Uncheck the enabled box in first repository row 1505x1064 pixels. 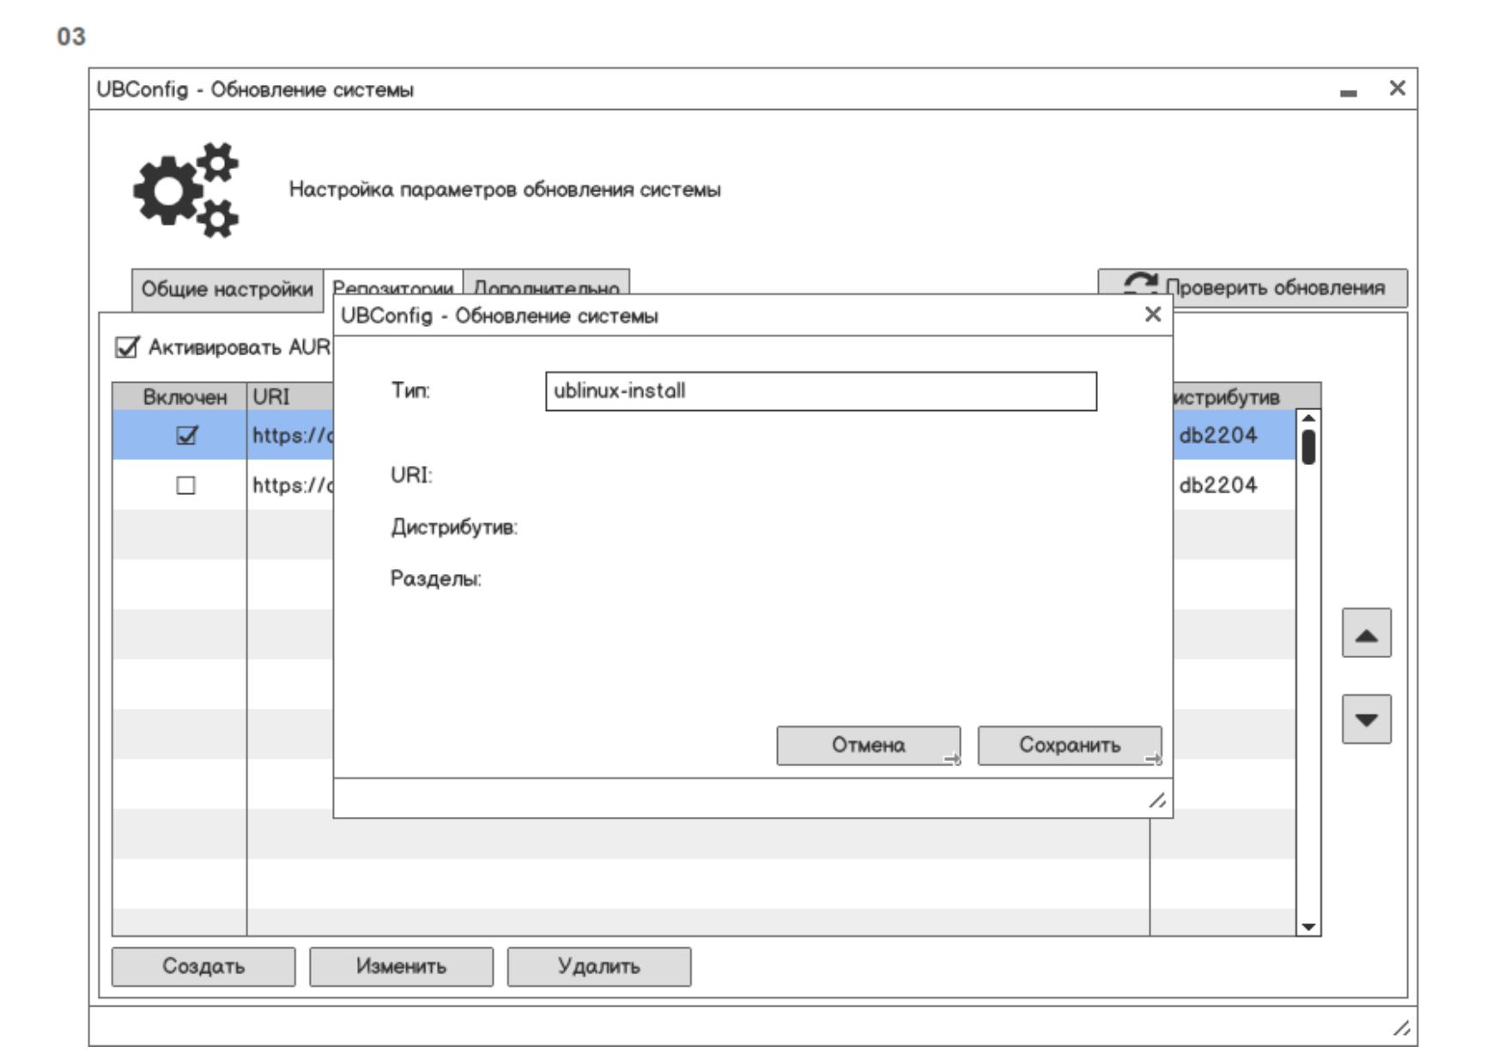pyautogui.click(x=185, y=436)
